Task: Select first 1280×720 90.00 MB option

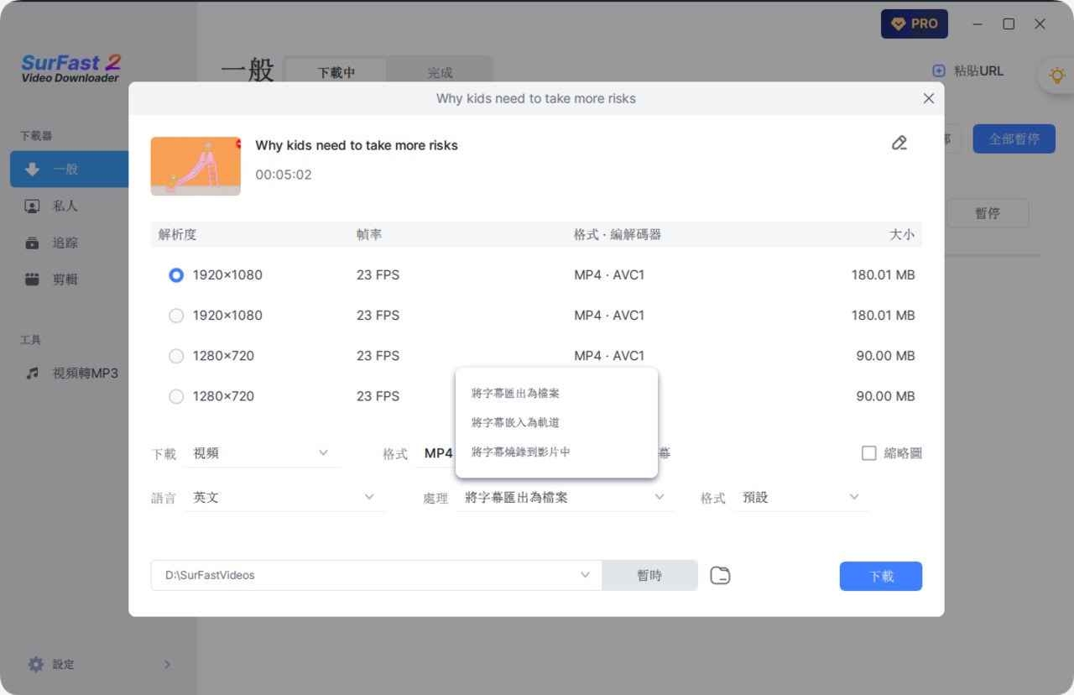Action: [176, 356]
